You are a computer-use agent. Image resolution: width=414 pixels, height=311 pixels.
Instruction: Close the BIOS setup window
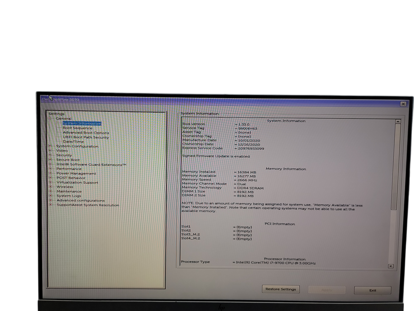[x=403, y=104]
